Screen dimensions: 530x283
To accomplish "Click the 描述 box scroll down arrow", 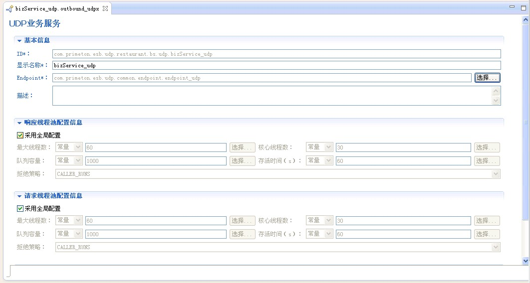I will coord(496,101).
